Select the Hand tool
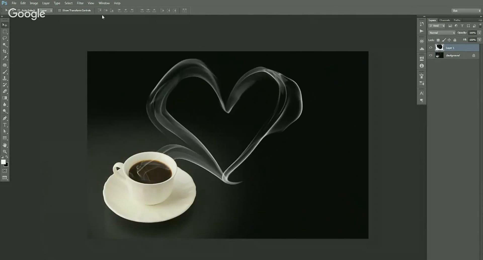 click(x=5, y=145)
